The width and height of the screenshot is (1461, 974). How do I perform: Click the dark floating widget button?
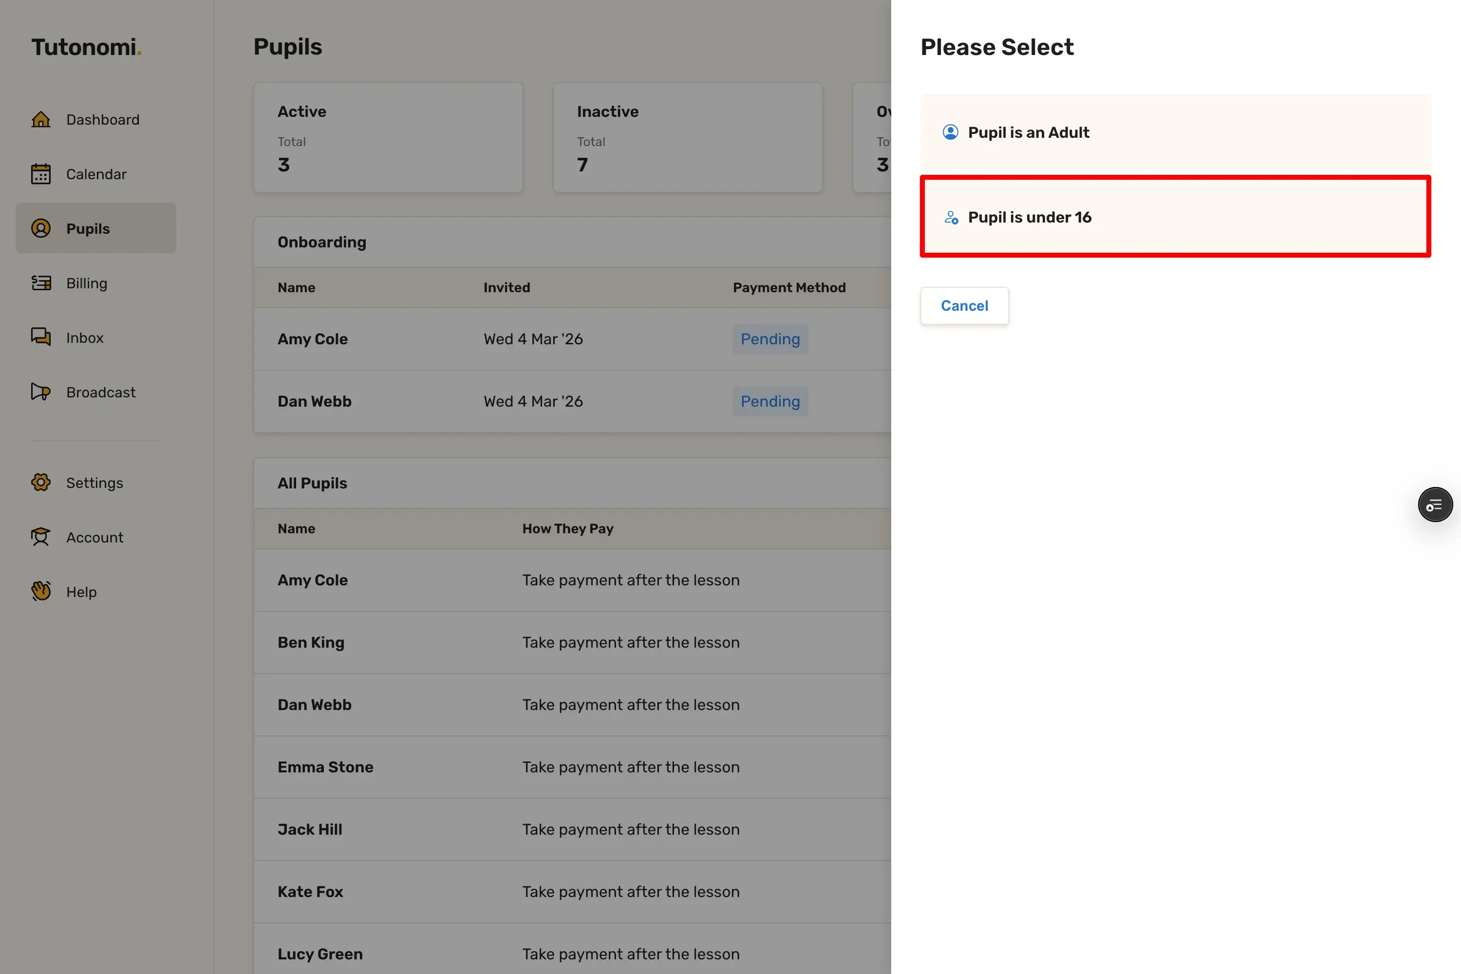[1435, 505]
